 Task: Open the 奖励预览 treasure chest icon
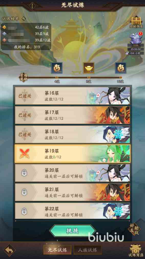(x=136, y=22)
